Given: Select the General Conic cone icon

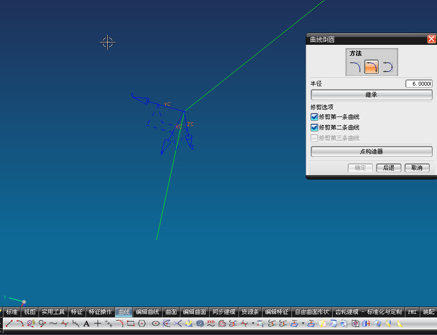Looking at the screenshot, I should [x=189, y=323].
